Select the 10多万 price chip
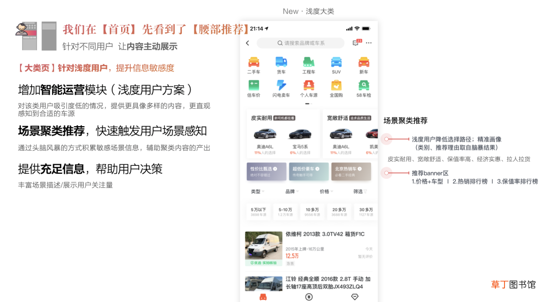 (312, 211)
